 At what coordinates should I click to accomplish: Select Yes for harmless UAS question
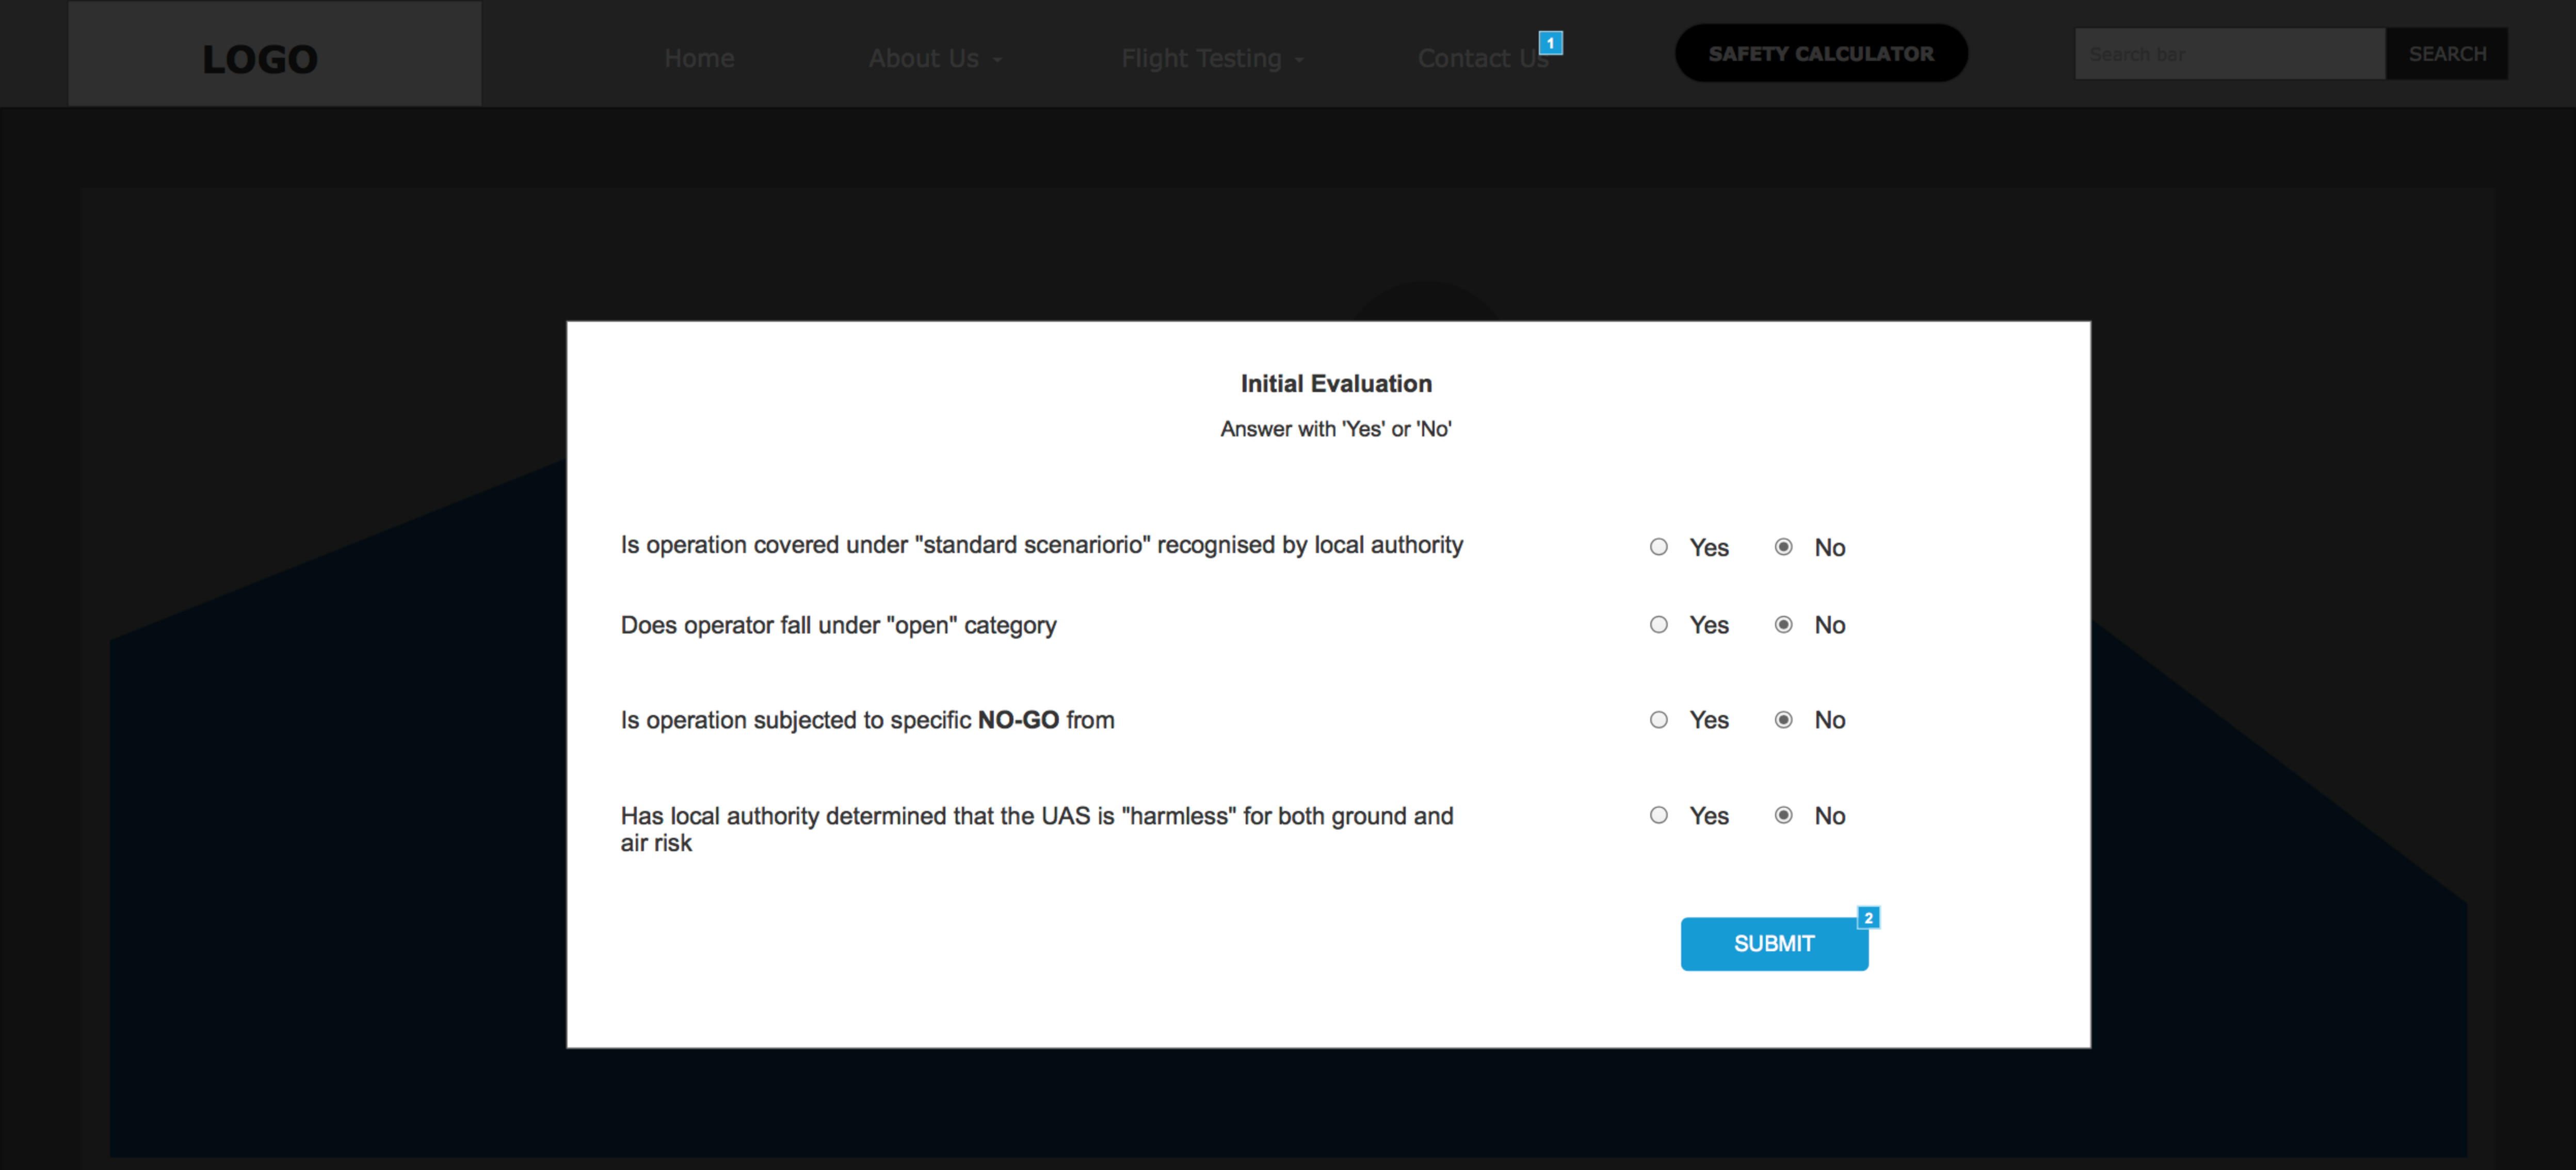[x=1658, y=815]
